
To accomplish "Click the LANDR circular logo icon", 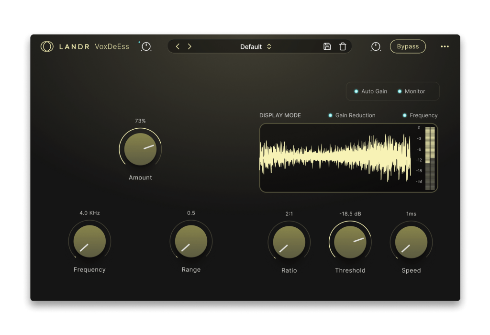I will pyautogui.click(x=47, y=46).
